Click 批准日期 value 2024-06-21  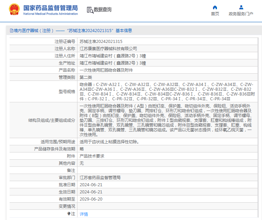tap(91, 185)
